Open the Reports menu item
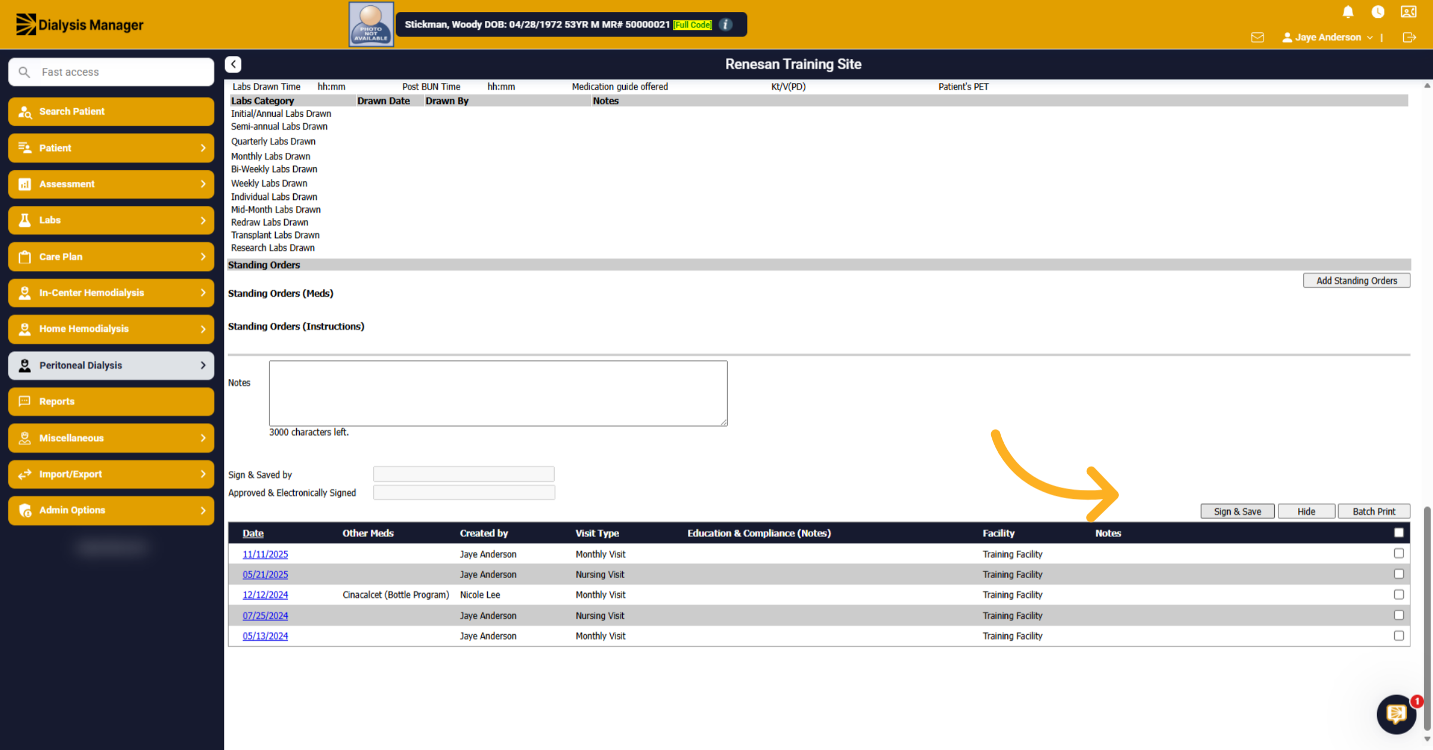The width and height of the screenshot is (1433, 750). coord(111,402)
